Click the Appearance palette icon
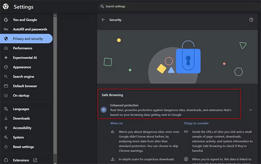The width and height of the screenshot is (261, 164). [6, 67]
